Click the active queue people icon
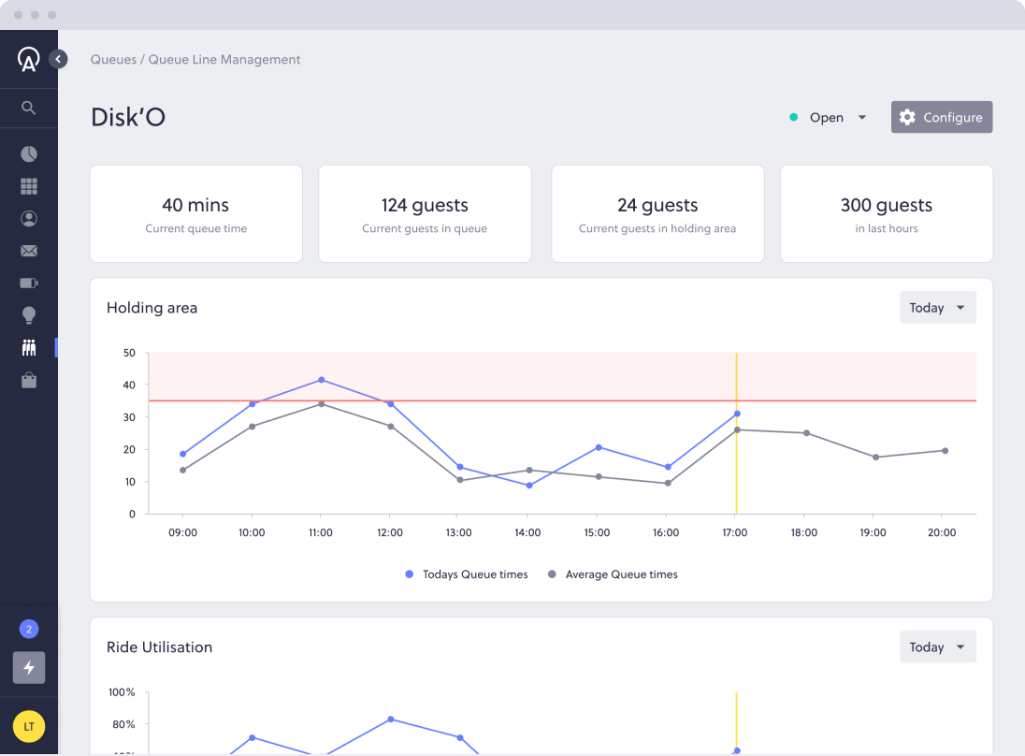The height and width of the screenshot is (756, 1025). pyautogui.click(x=28, y=347)
